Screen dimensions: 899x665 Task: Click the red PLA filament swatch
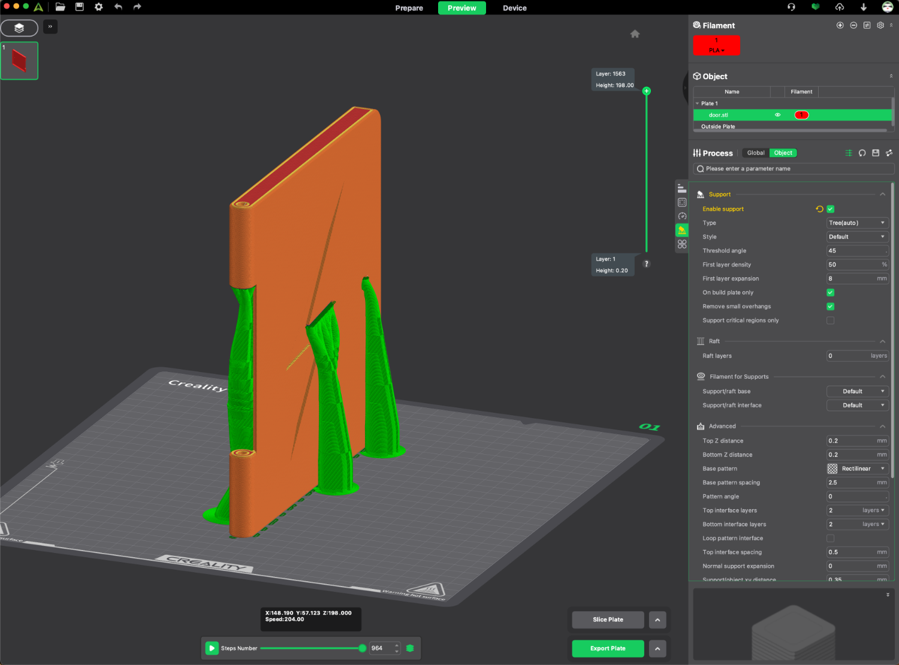click(x=717, y=46)
